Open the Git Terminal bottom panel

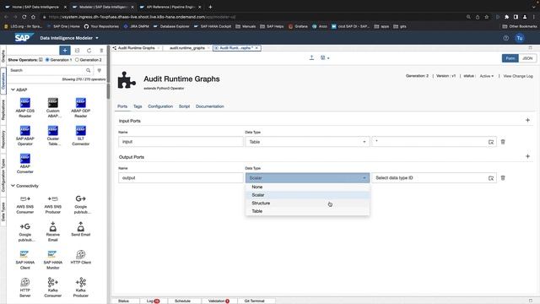tap(255, 301)
